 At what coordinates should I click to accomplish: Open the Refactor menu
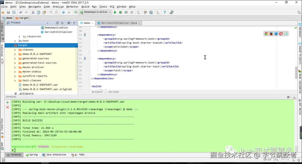pos(72,7)
